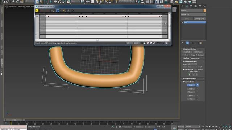Click the Pin Stack icon
The width and height of the screenshot is (232, 130).
tap(183, 43)
